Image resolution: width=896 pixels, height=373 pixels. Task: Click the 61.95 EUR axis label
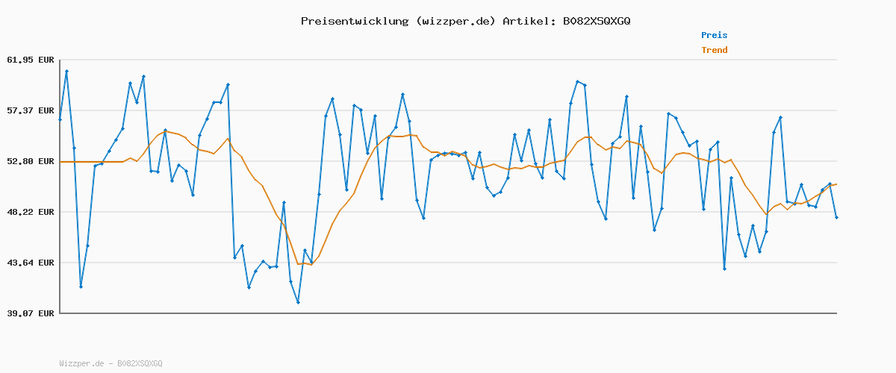[x=31, y=60]
